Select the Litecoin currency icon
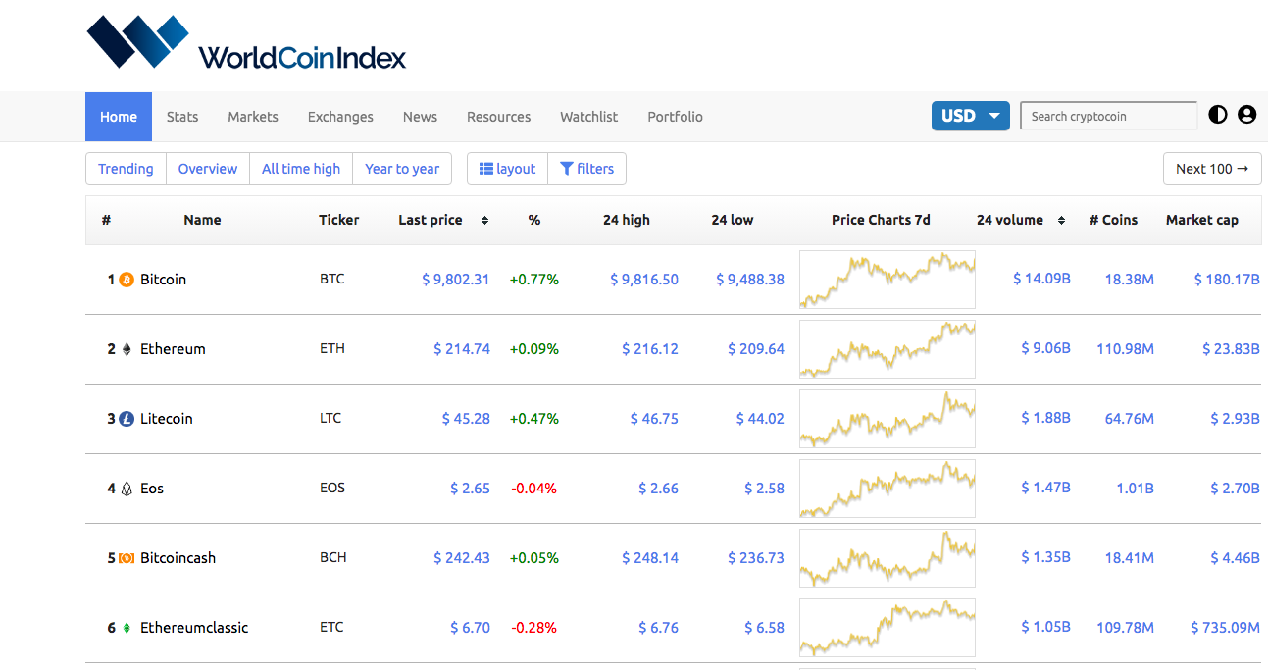This screenshot has width=1268, height=670. point(128,418)
